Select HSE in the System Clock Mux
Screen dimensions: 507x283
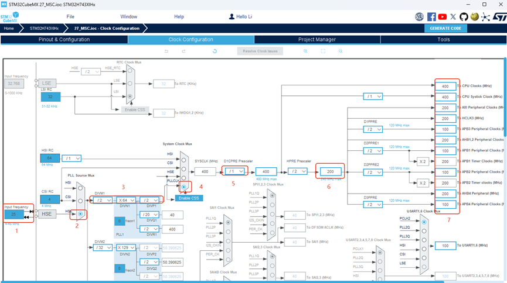pos(183,178)
